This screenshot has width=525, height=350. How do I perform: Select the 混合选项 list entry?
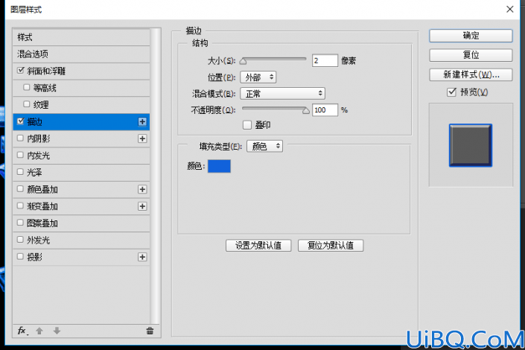81,54
